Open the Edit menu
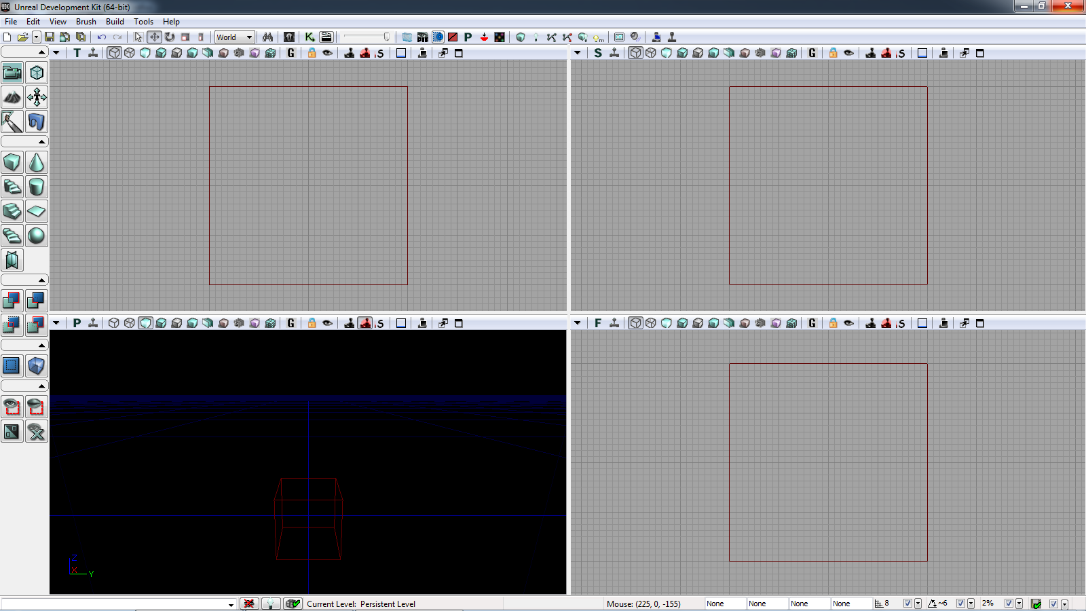This screenshot has width=1086, height=611. 33,22
